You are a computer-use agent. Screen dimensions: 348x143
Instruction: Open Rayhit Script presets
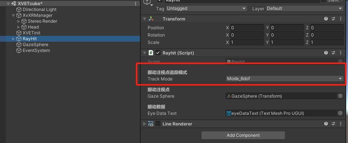pyautogui.click(x=333, y=53)
